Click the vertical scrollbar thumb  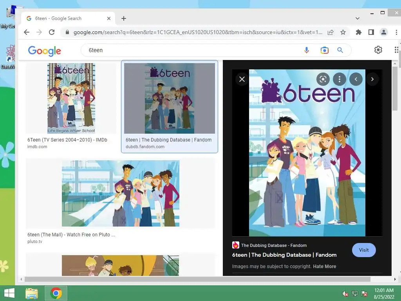point(395,89)
